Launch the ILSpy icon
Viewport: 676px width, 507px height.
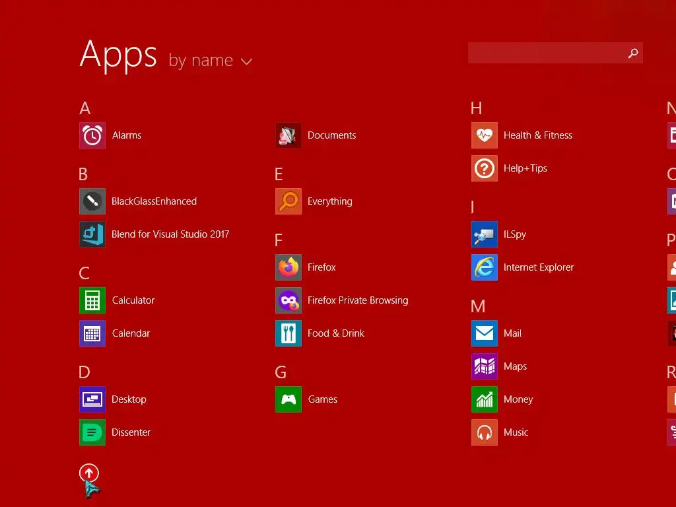click(x=485, y=234)
